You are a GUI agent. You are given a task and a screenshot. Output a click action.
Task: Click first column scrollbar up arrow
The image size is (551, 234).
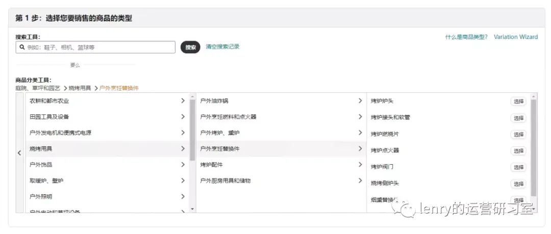pyautogui.click(x=192, y=96)
